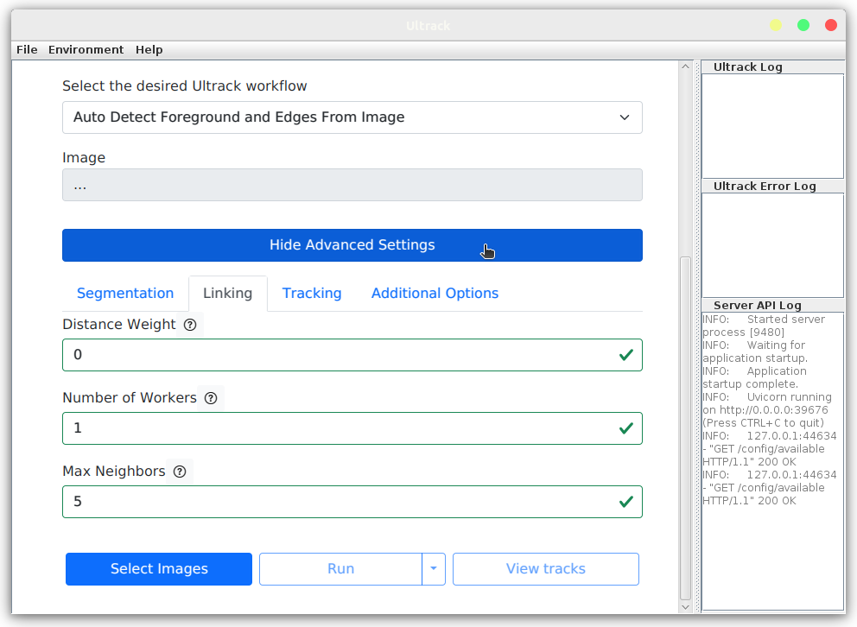
Task: Open the Additional Options tab
Action: (x=435, y=294)
